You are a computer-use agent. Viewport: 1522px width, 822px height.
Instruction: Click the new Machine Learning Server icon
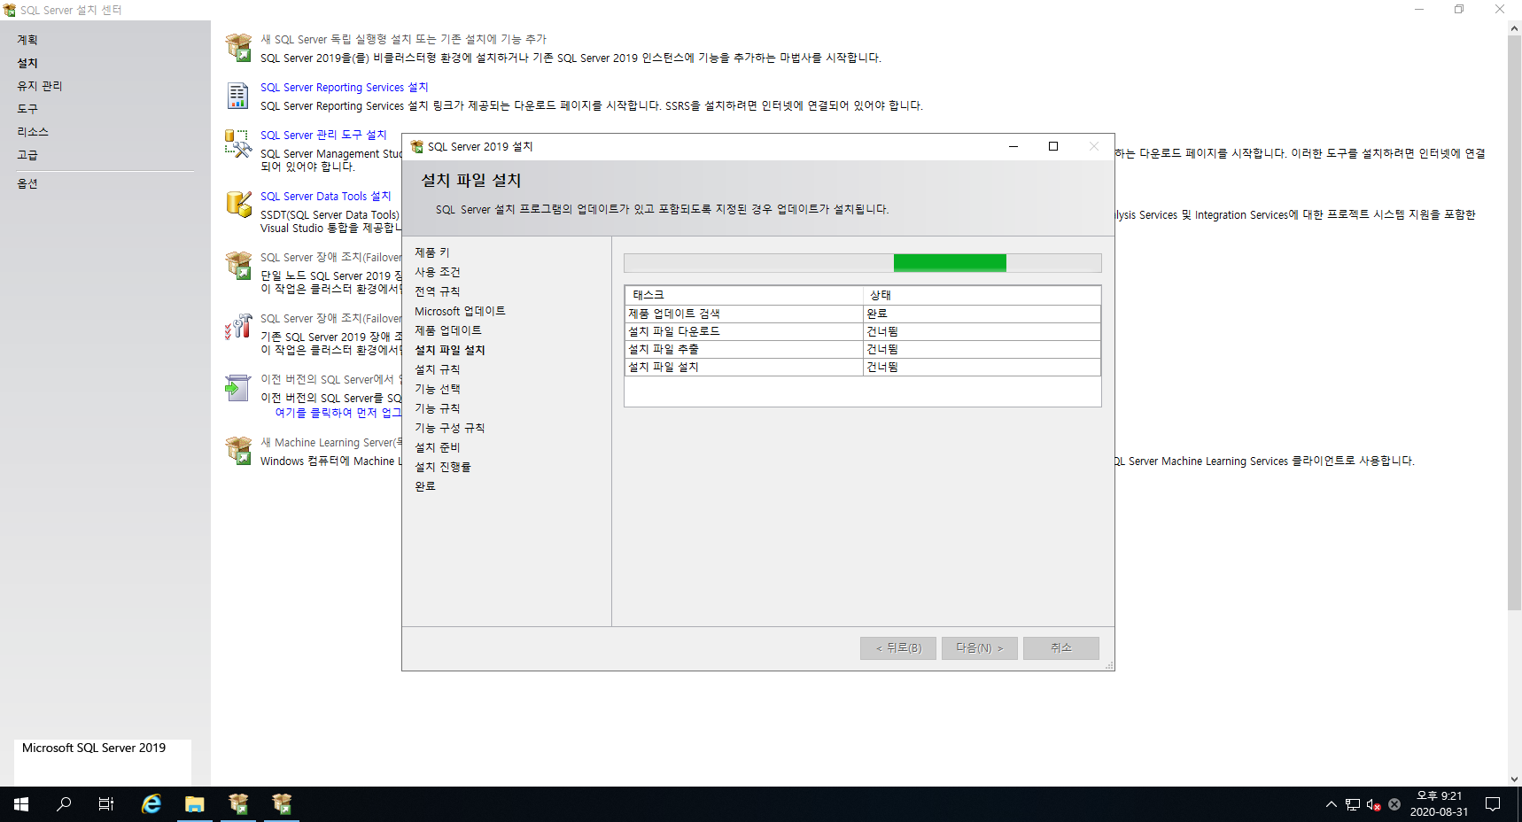pos(238,451)
